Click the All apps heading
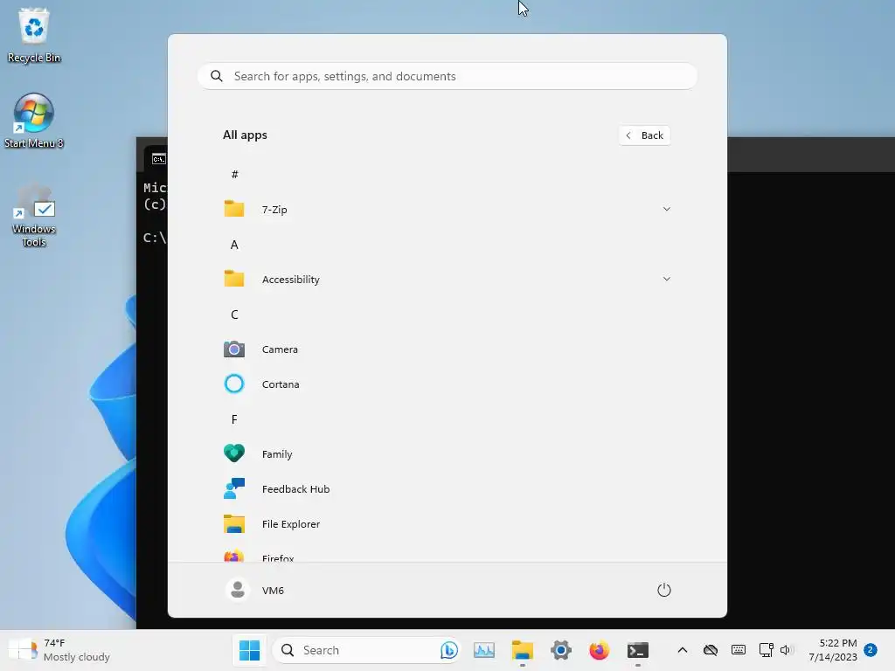 [x=245, y=135]
